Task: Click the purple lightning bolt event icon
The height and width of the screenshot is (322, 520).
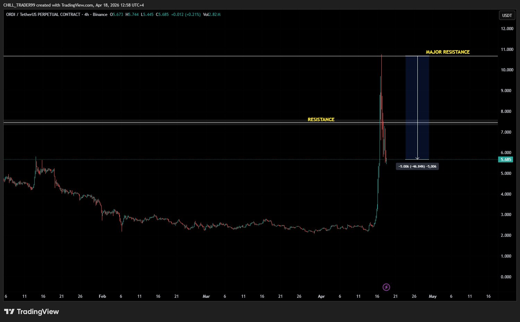Action: click(x=386, y=287)
